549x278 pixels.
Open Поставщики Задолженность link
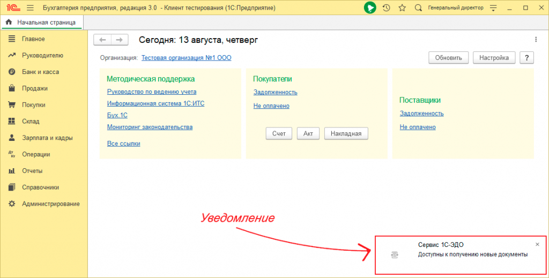[421, 114]
